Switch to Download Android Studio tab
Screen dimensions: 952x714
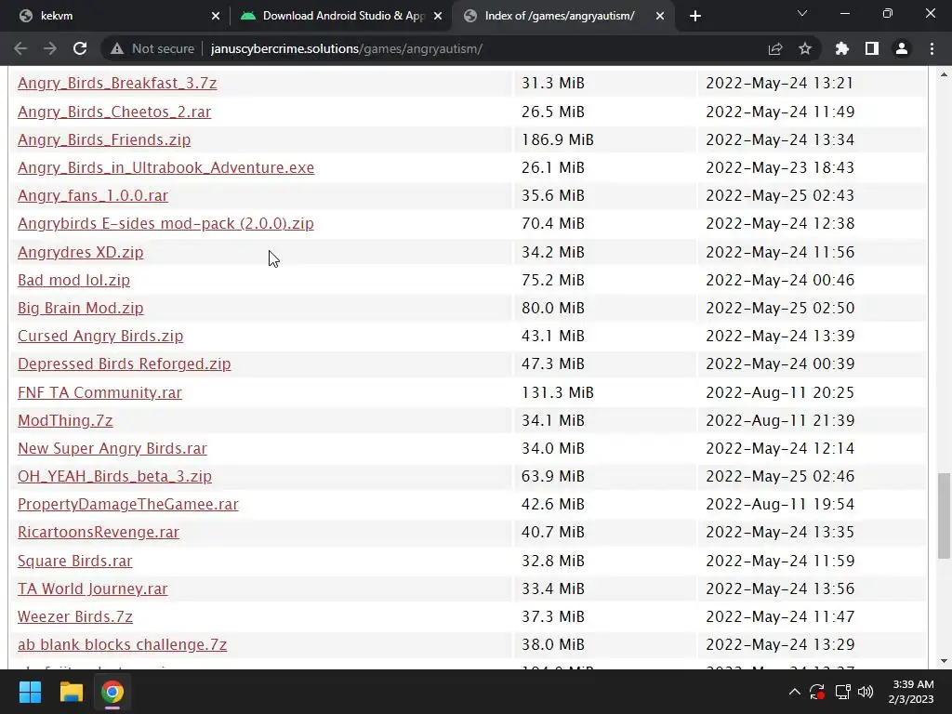340,16
